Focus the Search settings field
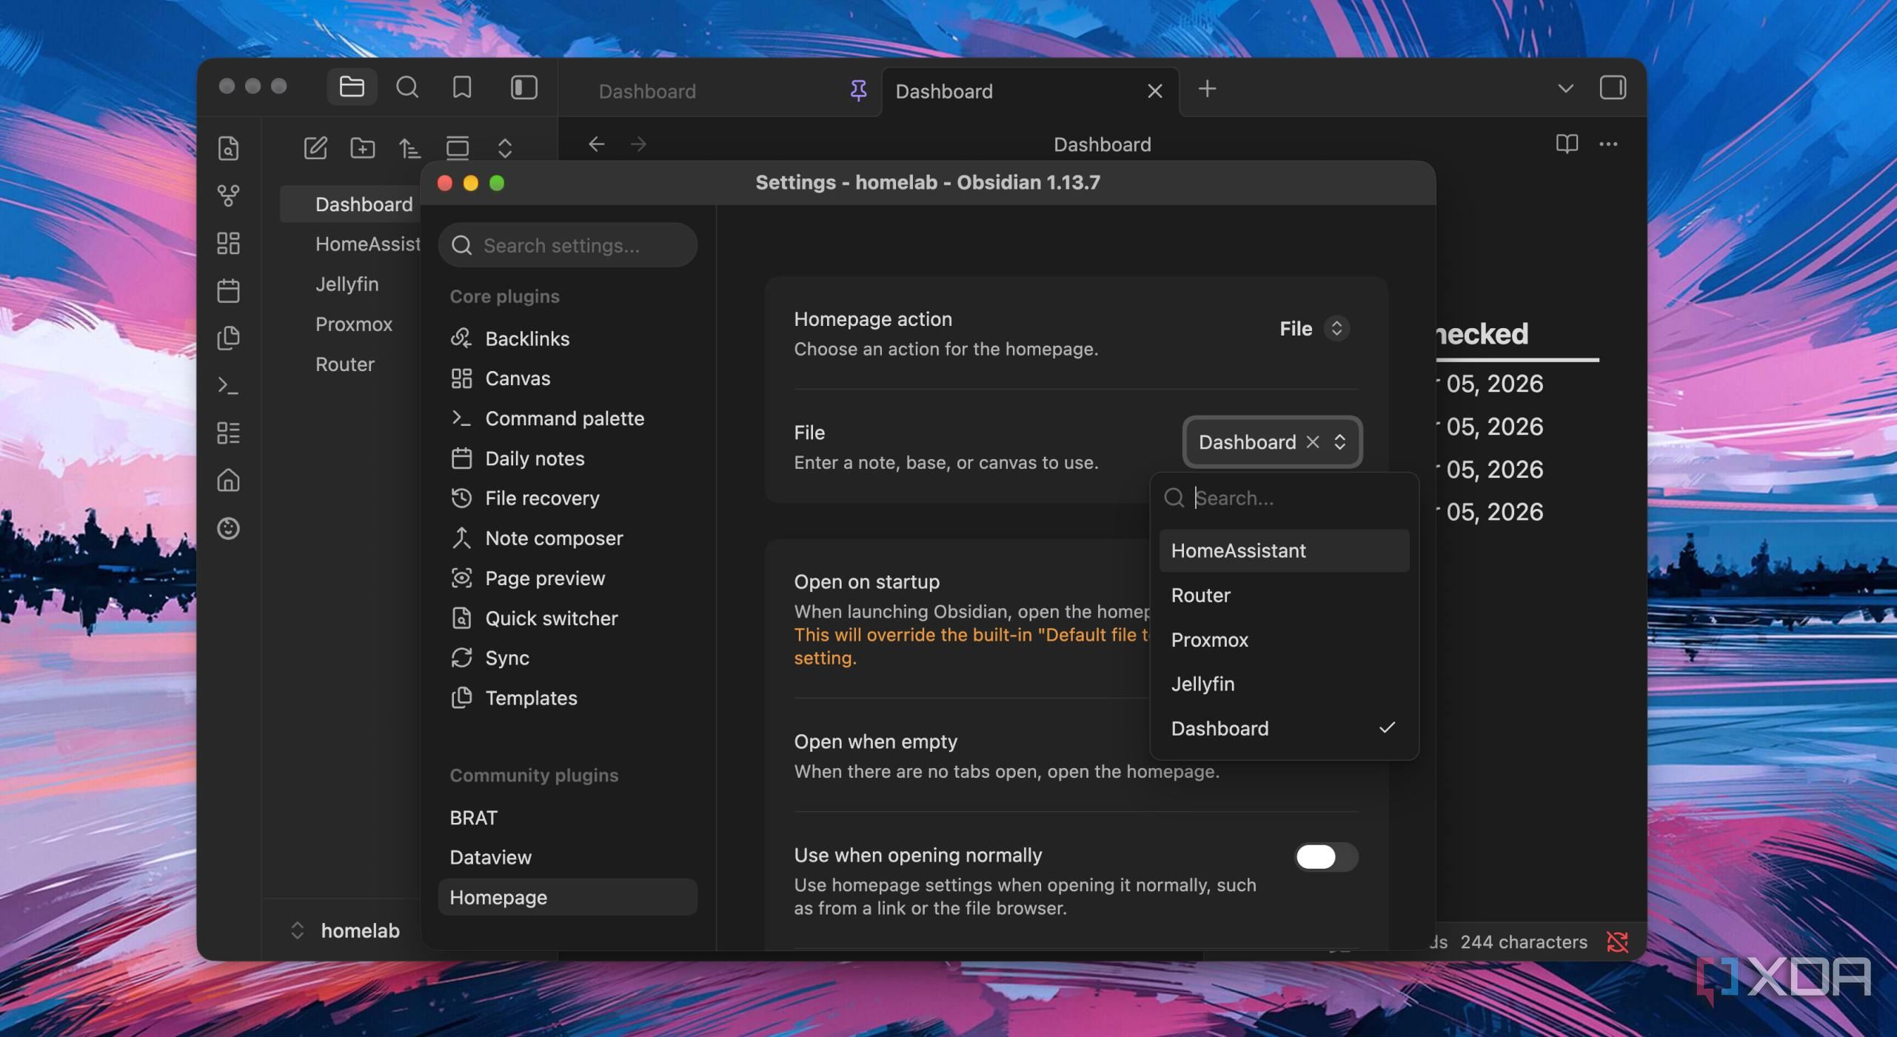Image resolution: width=1897 pixels, height=1037 pixels. [x=567, y=245]
